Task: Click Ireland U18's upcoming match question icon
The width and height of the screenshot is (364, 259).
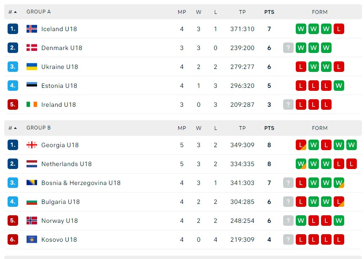Action: pos(288,105)
